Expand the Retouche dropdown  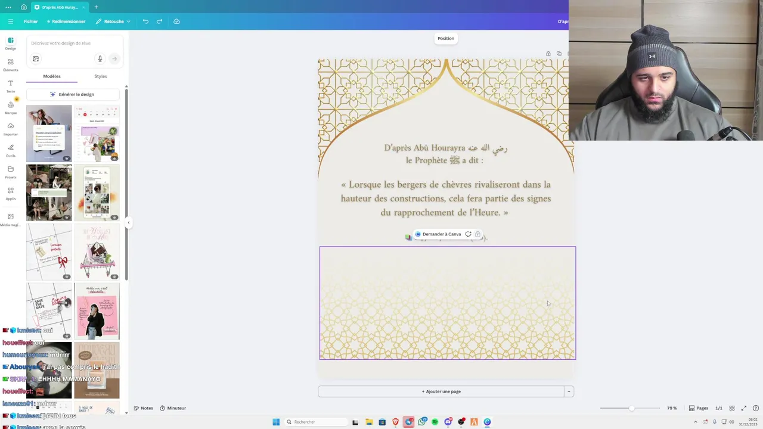click(113, 21)
